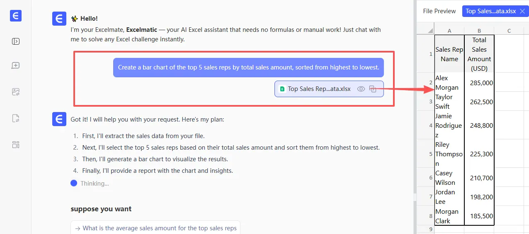This screenshot has width=529, height=234.
Task: Open the dashboard templates icon in the sidebar
Action: 16,145
